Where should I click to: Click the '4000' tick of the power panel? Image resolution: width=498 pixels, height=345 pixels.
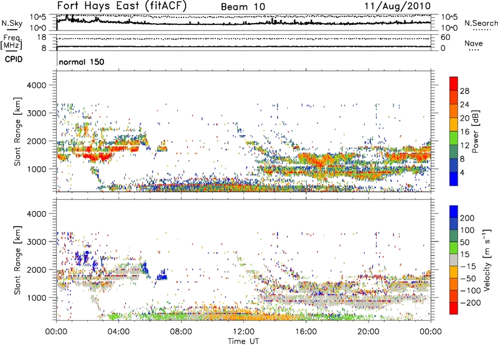tap(37, 85)
